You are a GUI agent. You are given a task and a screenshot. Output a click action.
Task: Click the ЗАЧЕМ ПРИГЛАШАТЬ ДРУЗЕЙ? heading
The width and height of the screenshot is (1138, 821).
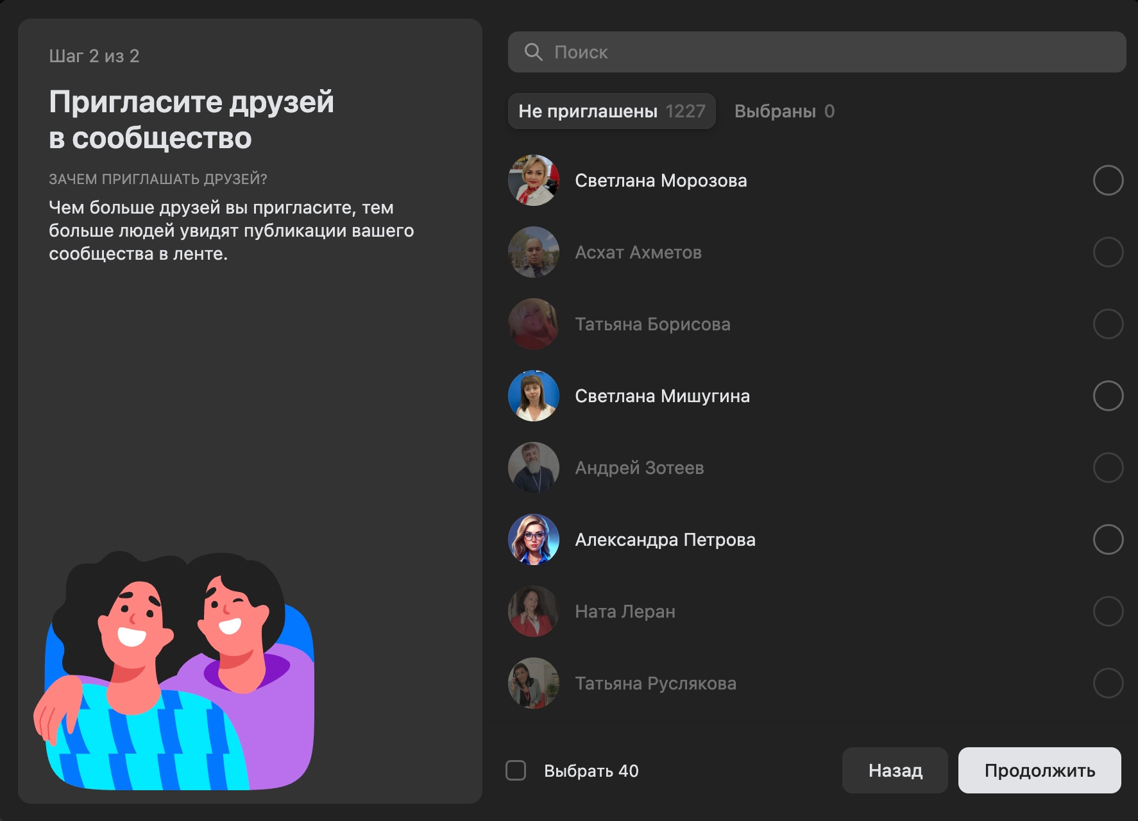tap(158, 179)
